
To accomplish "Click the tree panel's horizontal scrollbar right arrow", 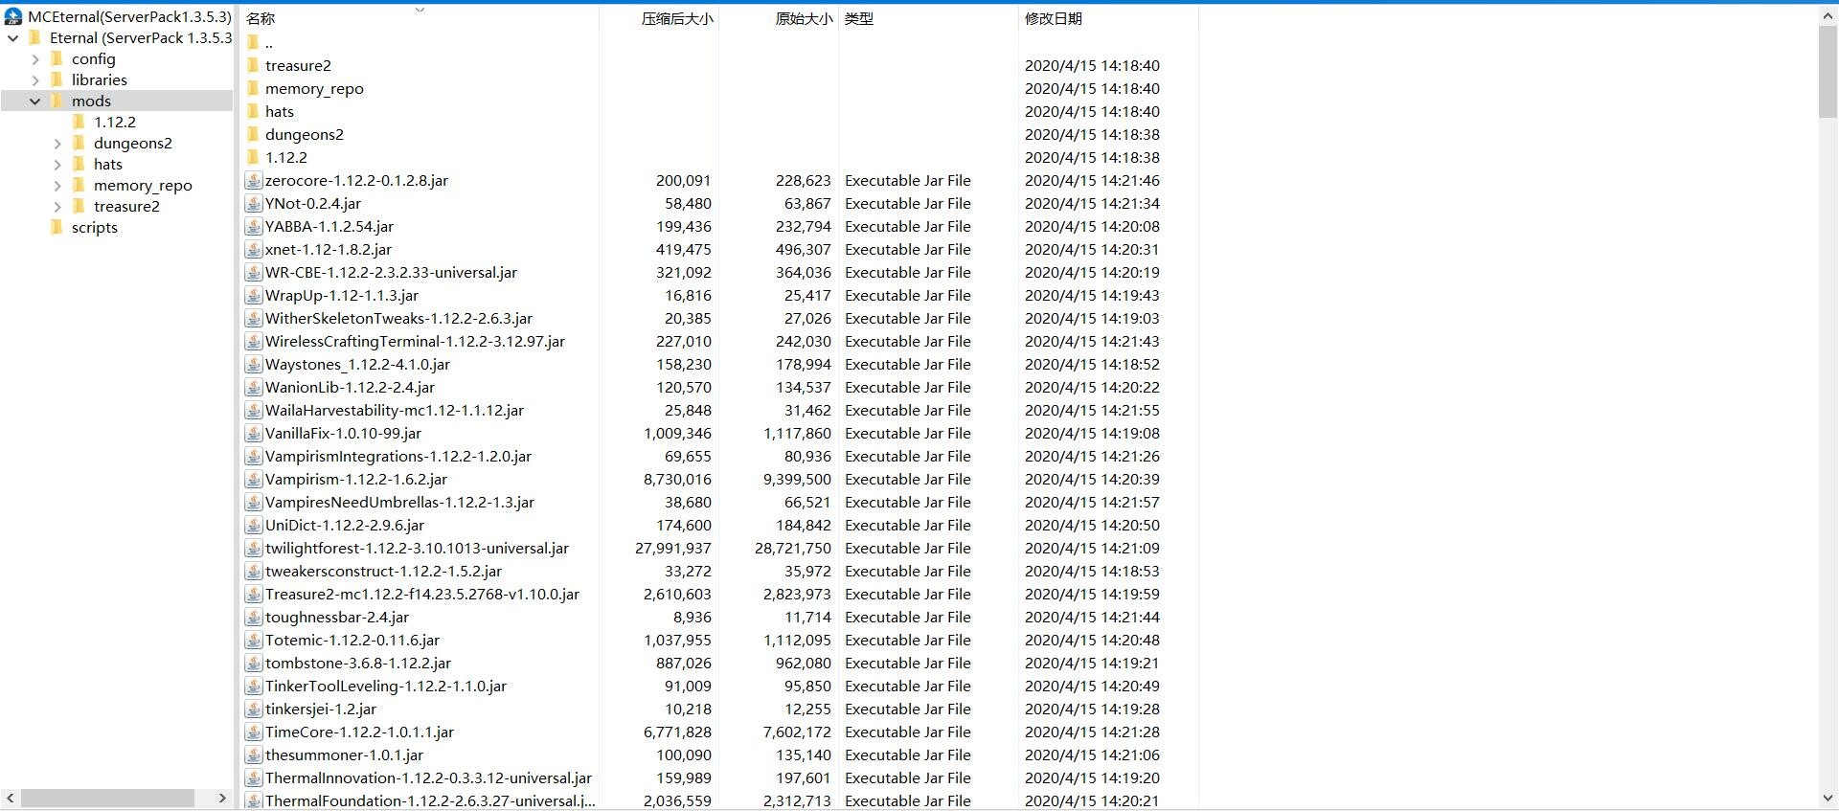I will (222, 798).
